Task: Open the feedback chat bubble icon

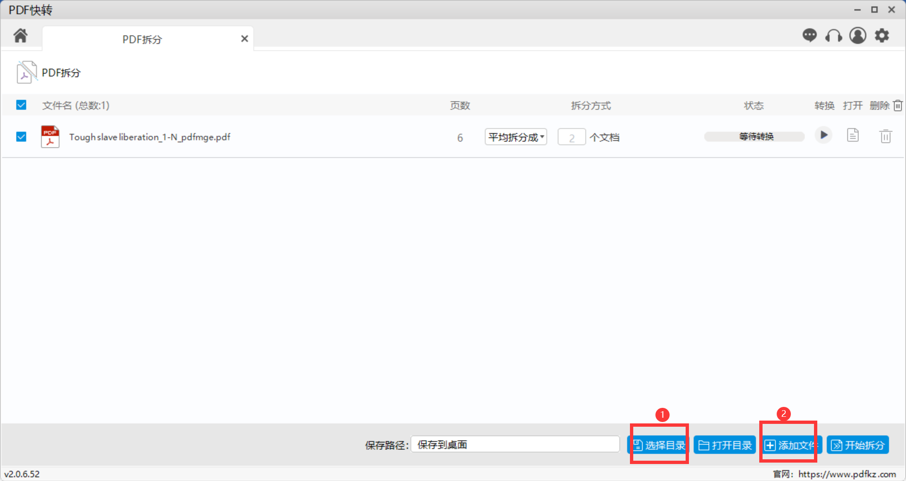Action: pos(809,35)
